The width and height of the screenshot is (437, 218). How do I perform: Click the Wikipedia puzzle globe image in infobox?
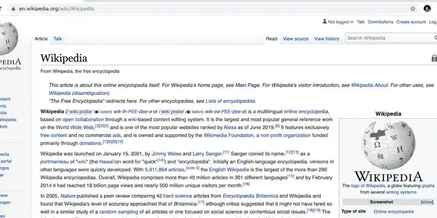tap(388, 145)
